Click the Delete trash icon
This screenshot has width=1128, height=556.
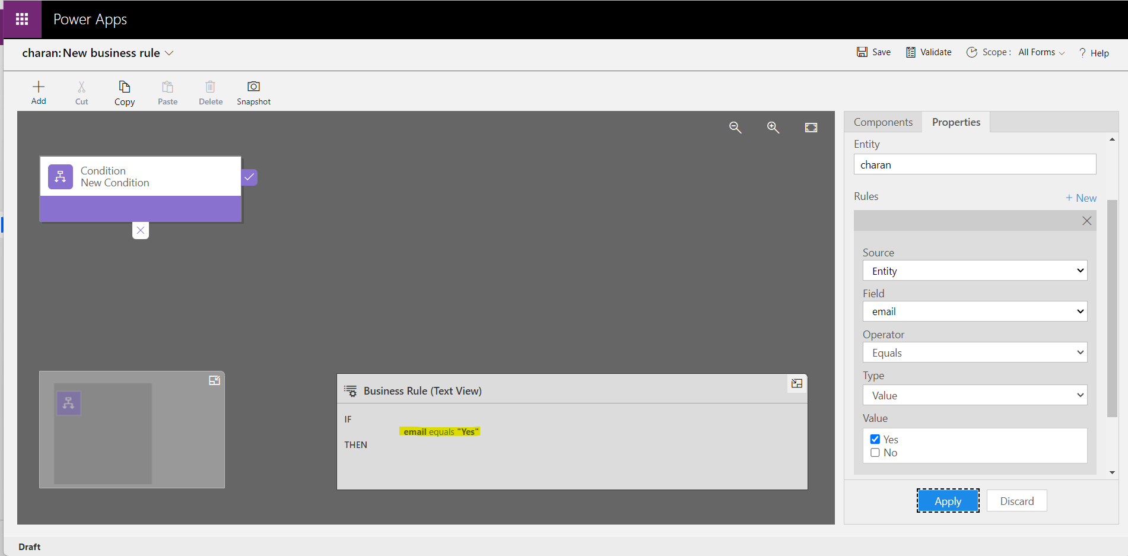[x=211, y=87]
